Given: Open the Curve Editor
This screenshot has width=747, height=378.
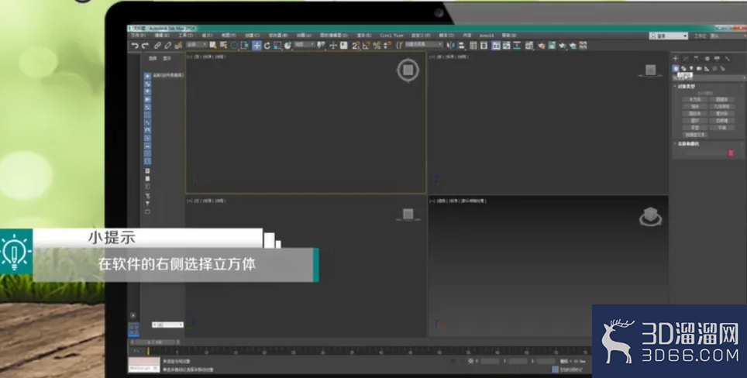Looking at the screenshot, I should click(x=506, y=45).
